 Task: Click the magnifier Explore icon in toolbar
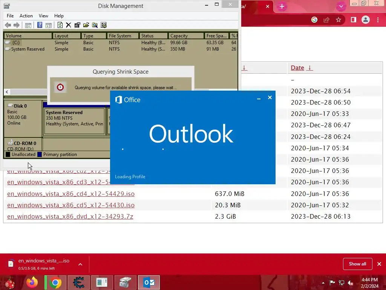tap(95, 25)
